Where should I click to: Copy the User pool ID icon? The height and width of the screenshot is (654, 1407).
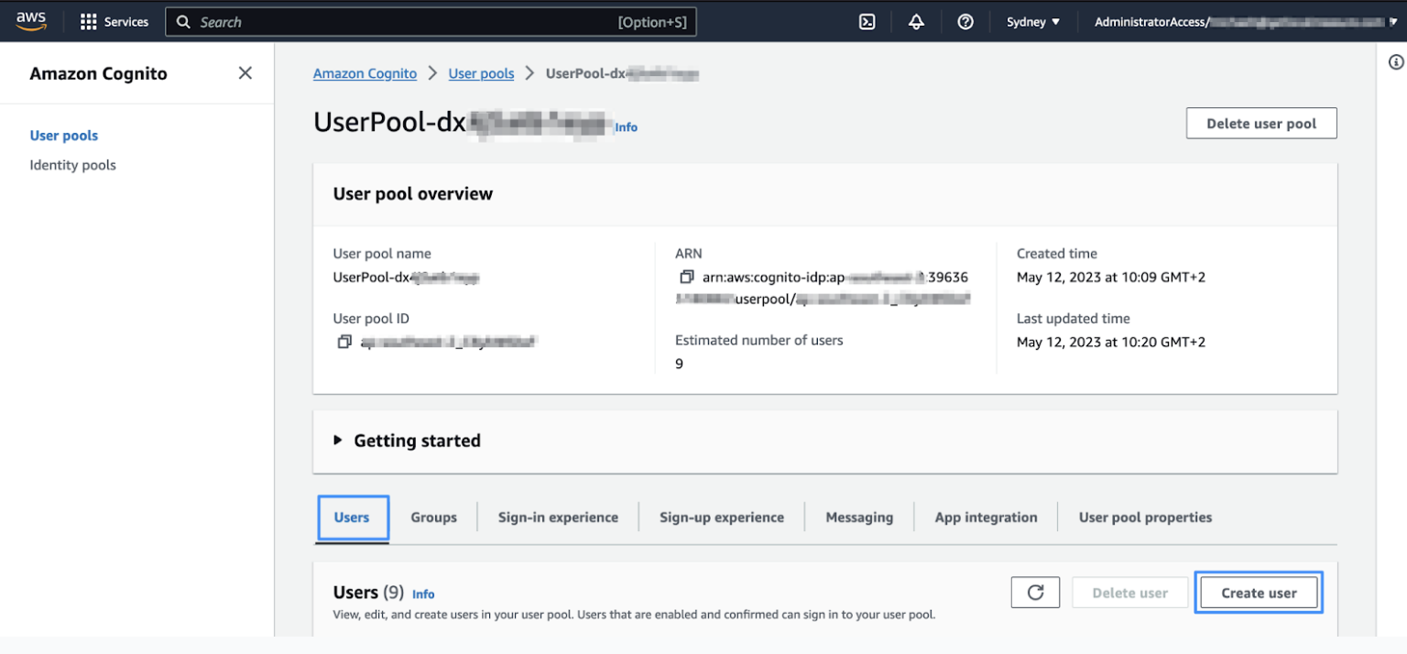click(344, 342)
